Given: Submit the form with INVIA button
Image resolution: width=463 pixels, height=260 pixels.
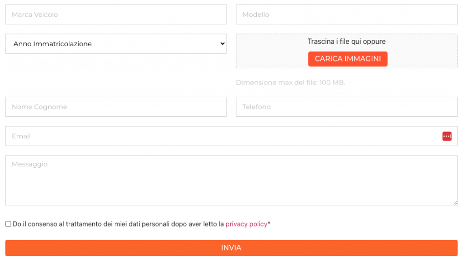Looking at the screenshot, I should click(x=231, y=248).
